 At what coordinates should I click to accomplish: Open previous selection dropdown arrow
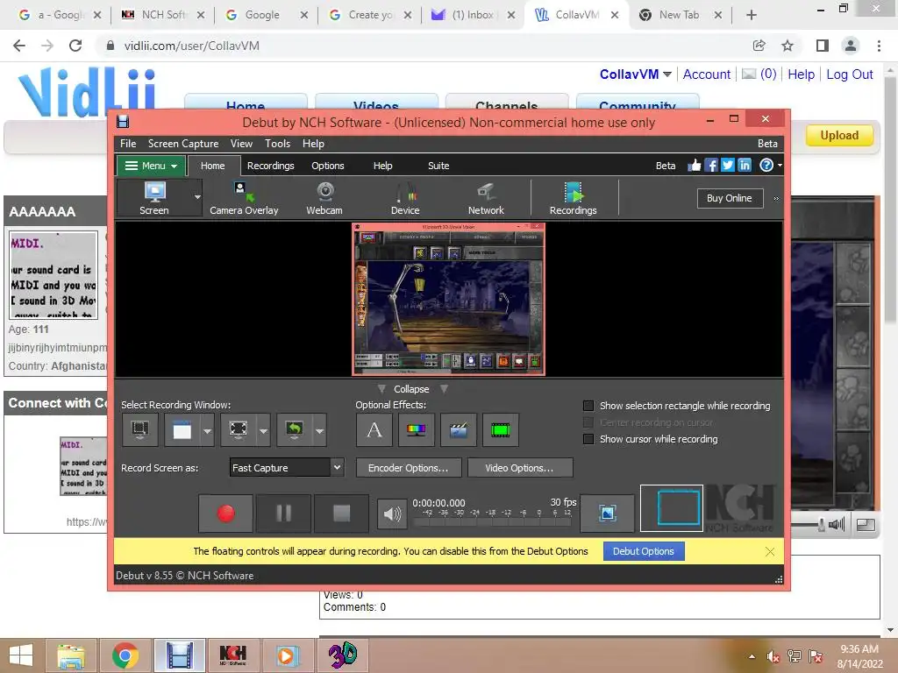[x=319, y=430]
